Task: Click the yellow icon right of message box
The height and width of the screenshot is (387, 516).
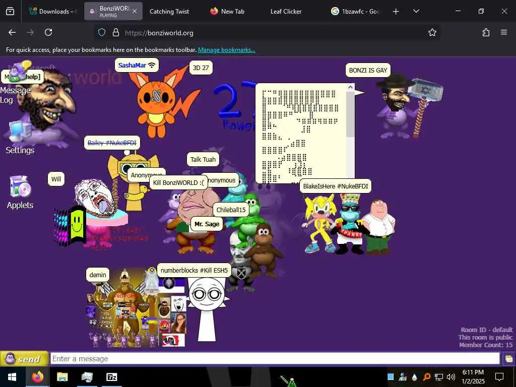Action: pyautogui.click(x=509, y=359)
